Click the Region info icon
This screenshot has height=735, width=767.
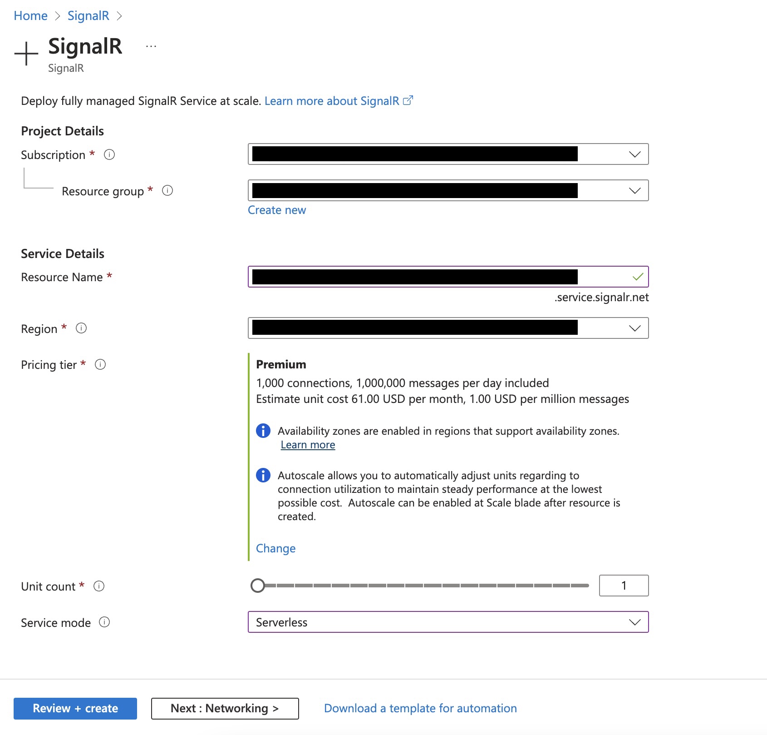(81, 328)
